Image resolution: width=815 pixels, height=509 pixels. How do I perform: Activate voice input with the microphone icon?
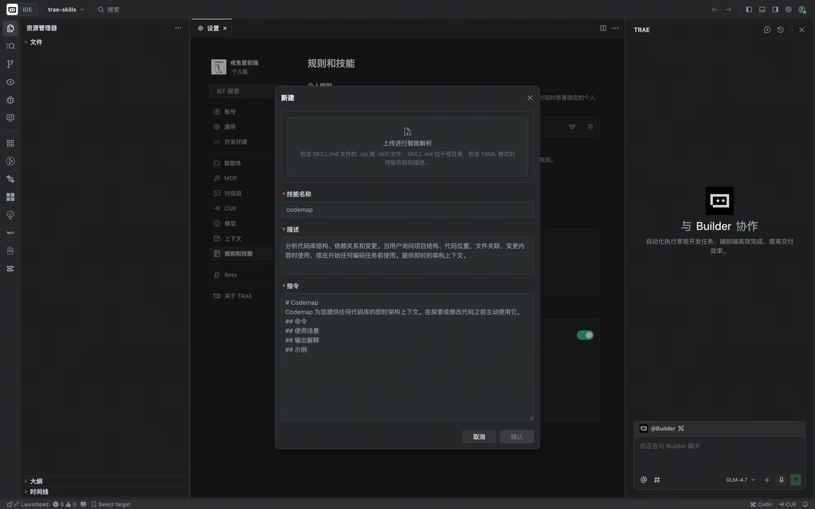pyautogui.click(x=781, y=480)
